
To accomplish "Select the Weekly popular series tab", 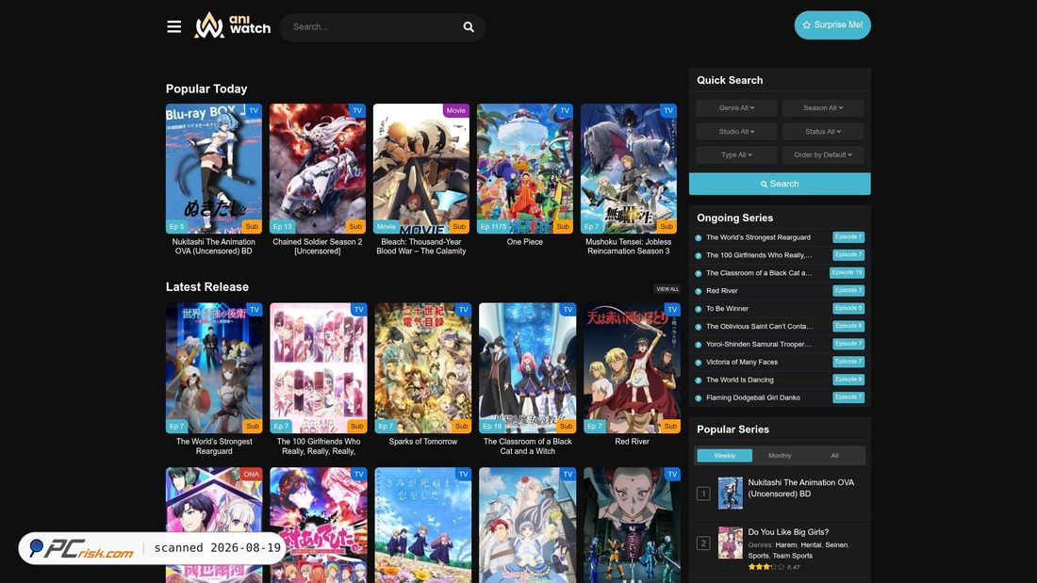I will pos(724,456).
